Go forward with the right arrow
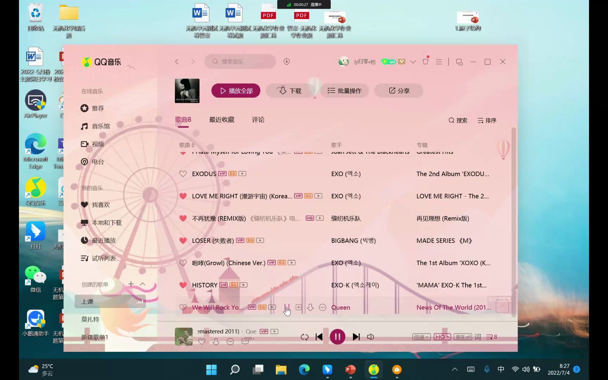Viewport: 608px width, 380px height. coord(193,62)
